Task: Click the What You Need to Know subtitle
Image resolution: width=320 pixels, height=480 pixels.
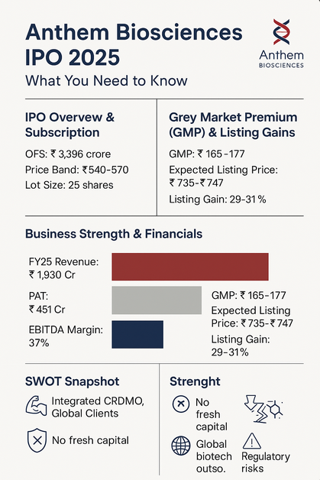Action: point(106,81)
